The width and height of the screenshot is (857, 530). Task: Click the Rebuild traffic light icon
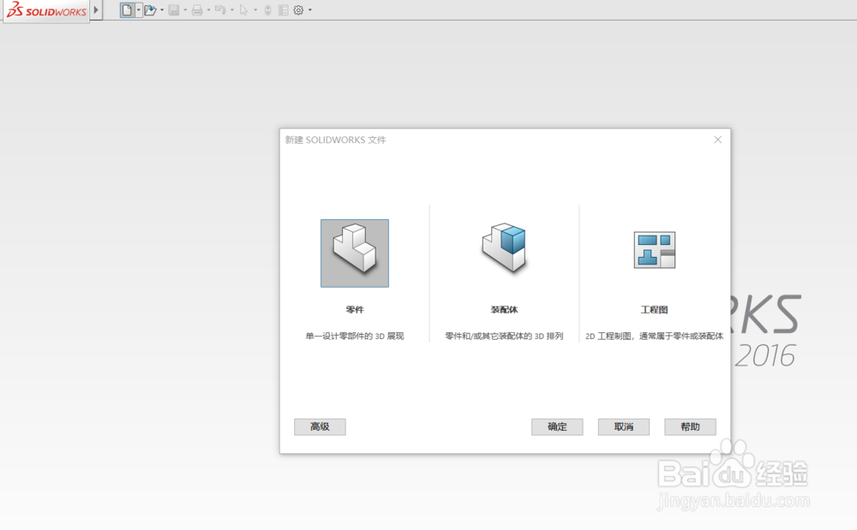[267, 9]
